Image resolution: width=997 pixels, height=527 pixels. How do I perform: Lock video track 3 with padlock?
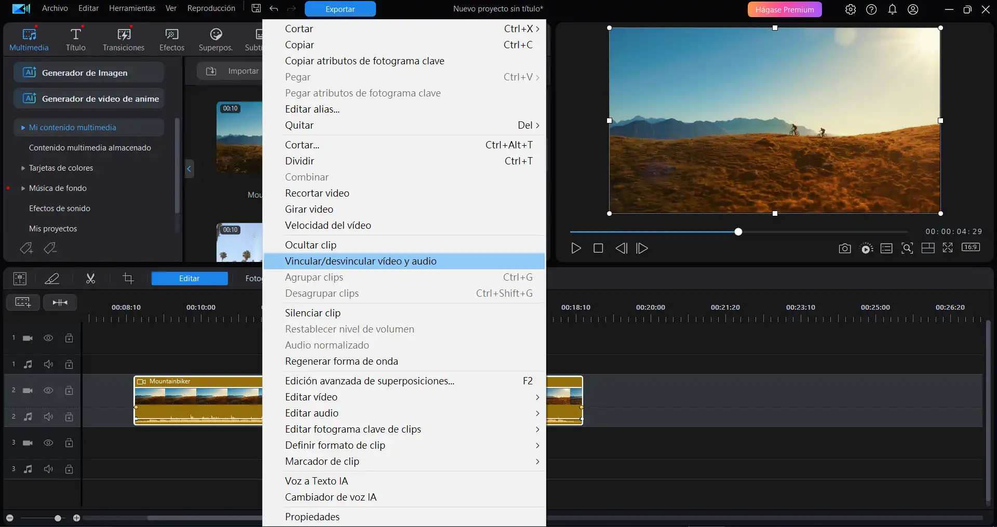(69, 442)
